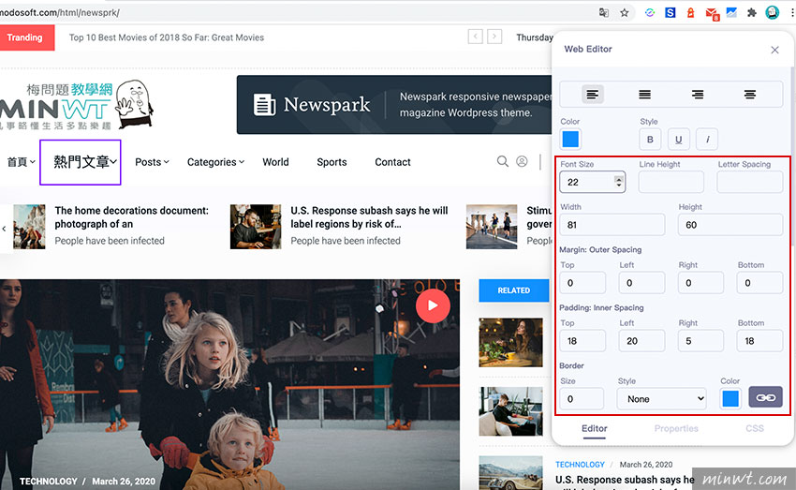Open the trending Top 10 Best Movies headline

[167, 37]
